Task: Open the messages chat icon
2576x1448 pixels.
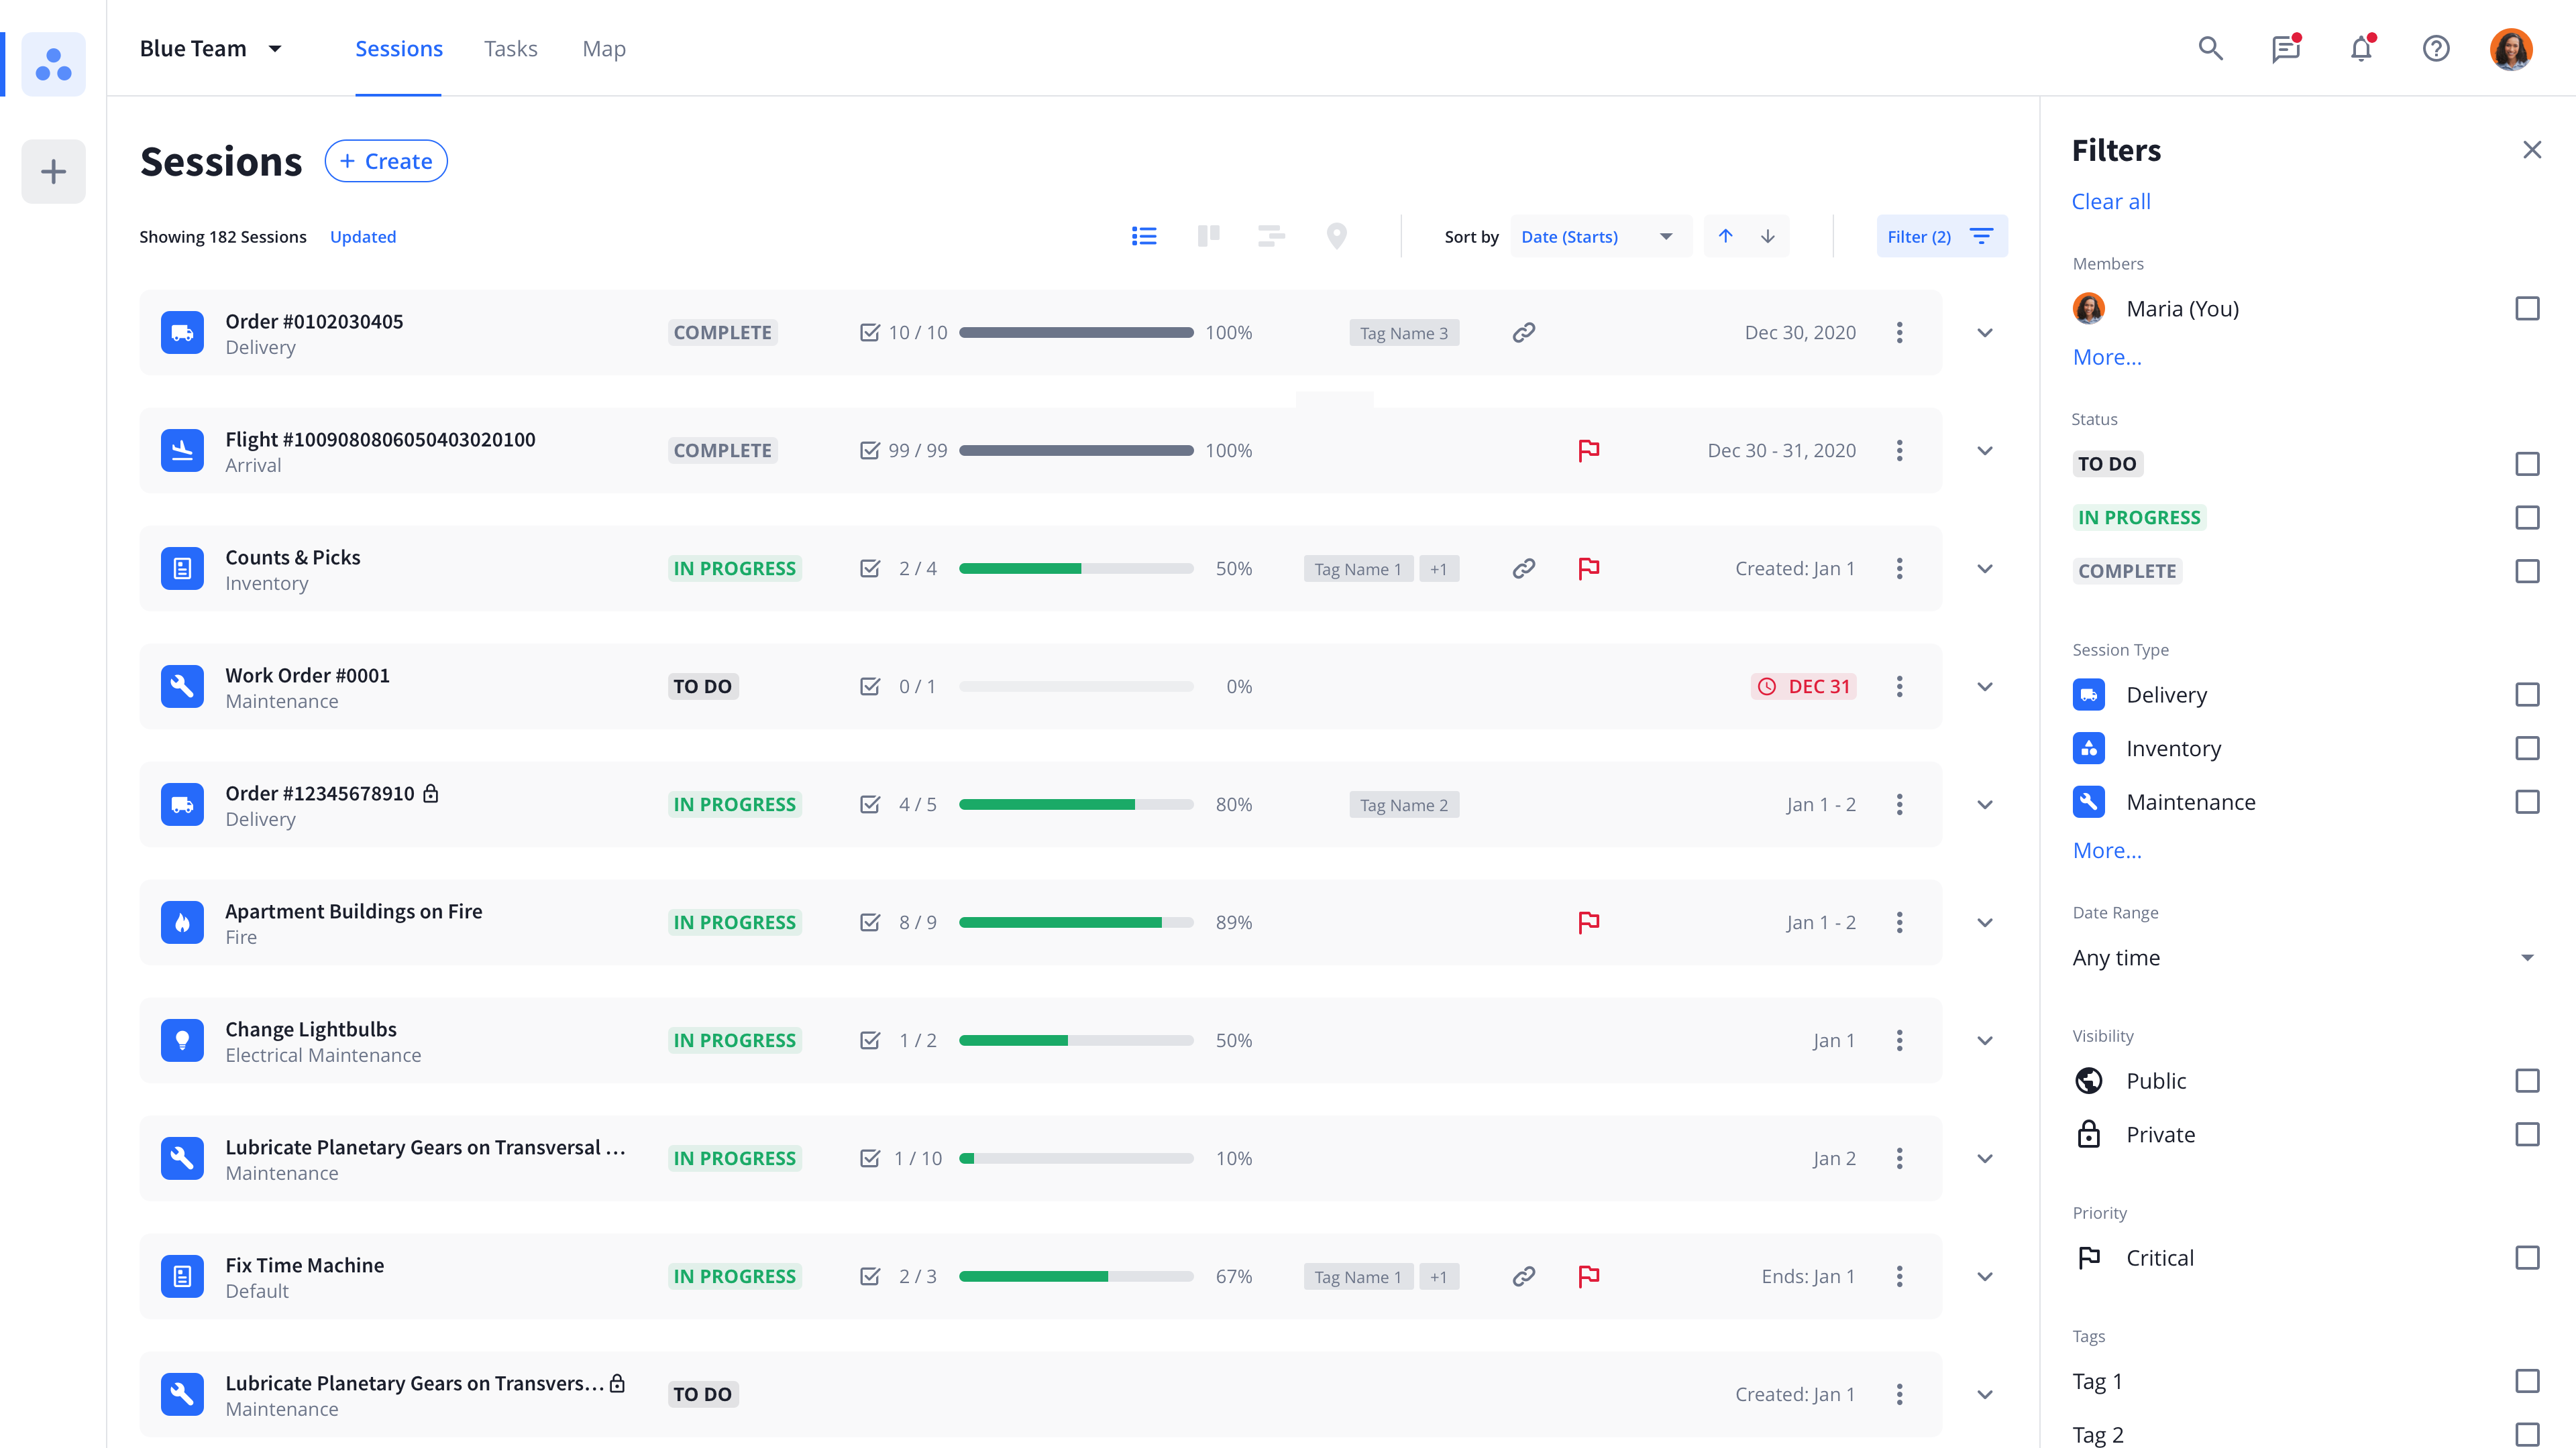Action: [x=2285, y=48]
